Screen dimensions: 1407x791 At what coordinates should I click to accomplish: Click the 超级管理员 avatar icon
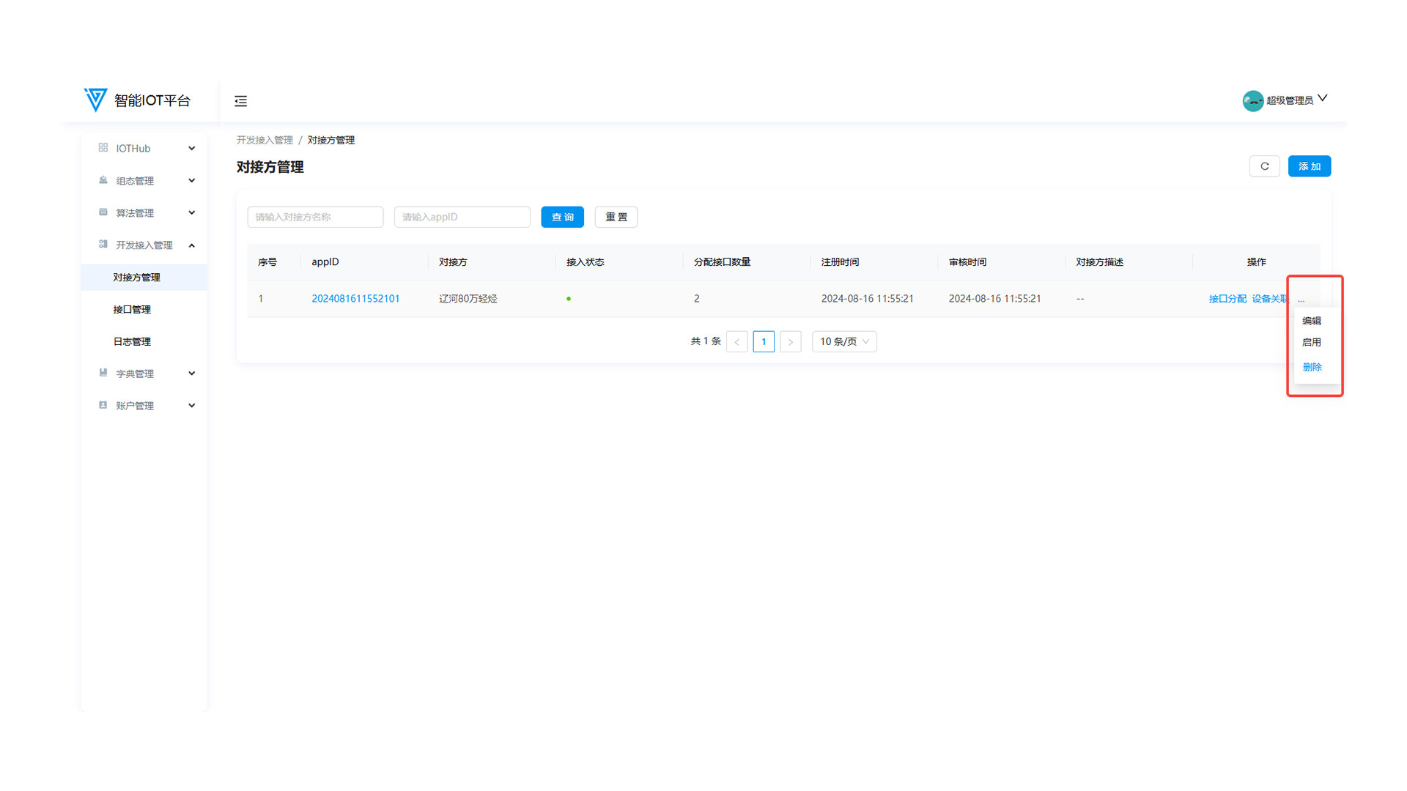[x=1252, y=100]
